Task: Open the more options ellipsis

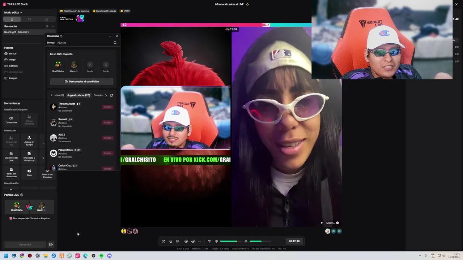Action: pyautogui.click(x=200, y=241)
